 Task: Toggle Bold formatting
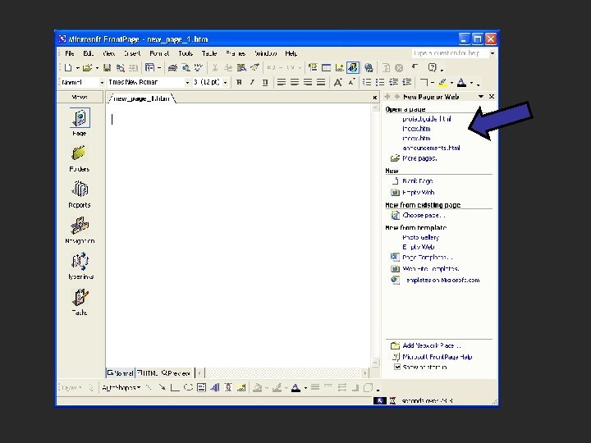239,82
